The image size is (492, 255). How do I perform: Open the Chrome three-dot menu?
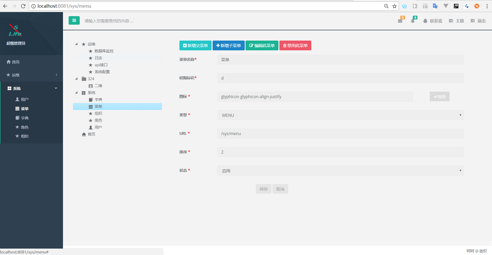click(487, 6)
